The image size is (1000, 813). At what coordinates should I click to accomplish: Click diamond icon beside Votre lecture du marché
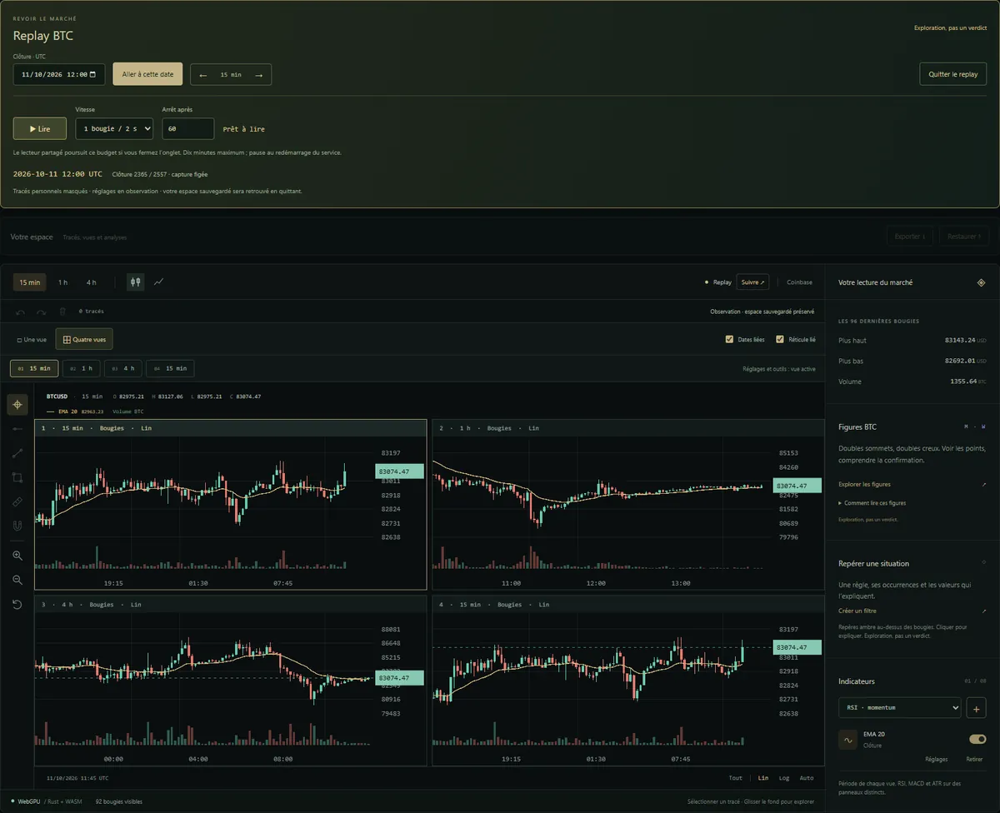[x=981, y=282]
